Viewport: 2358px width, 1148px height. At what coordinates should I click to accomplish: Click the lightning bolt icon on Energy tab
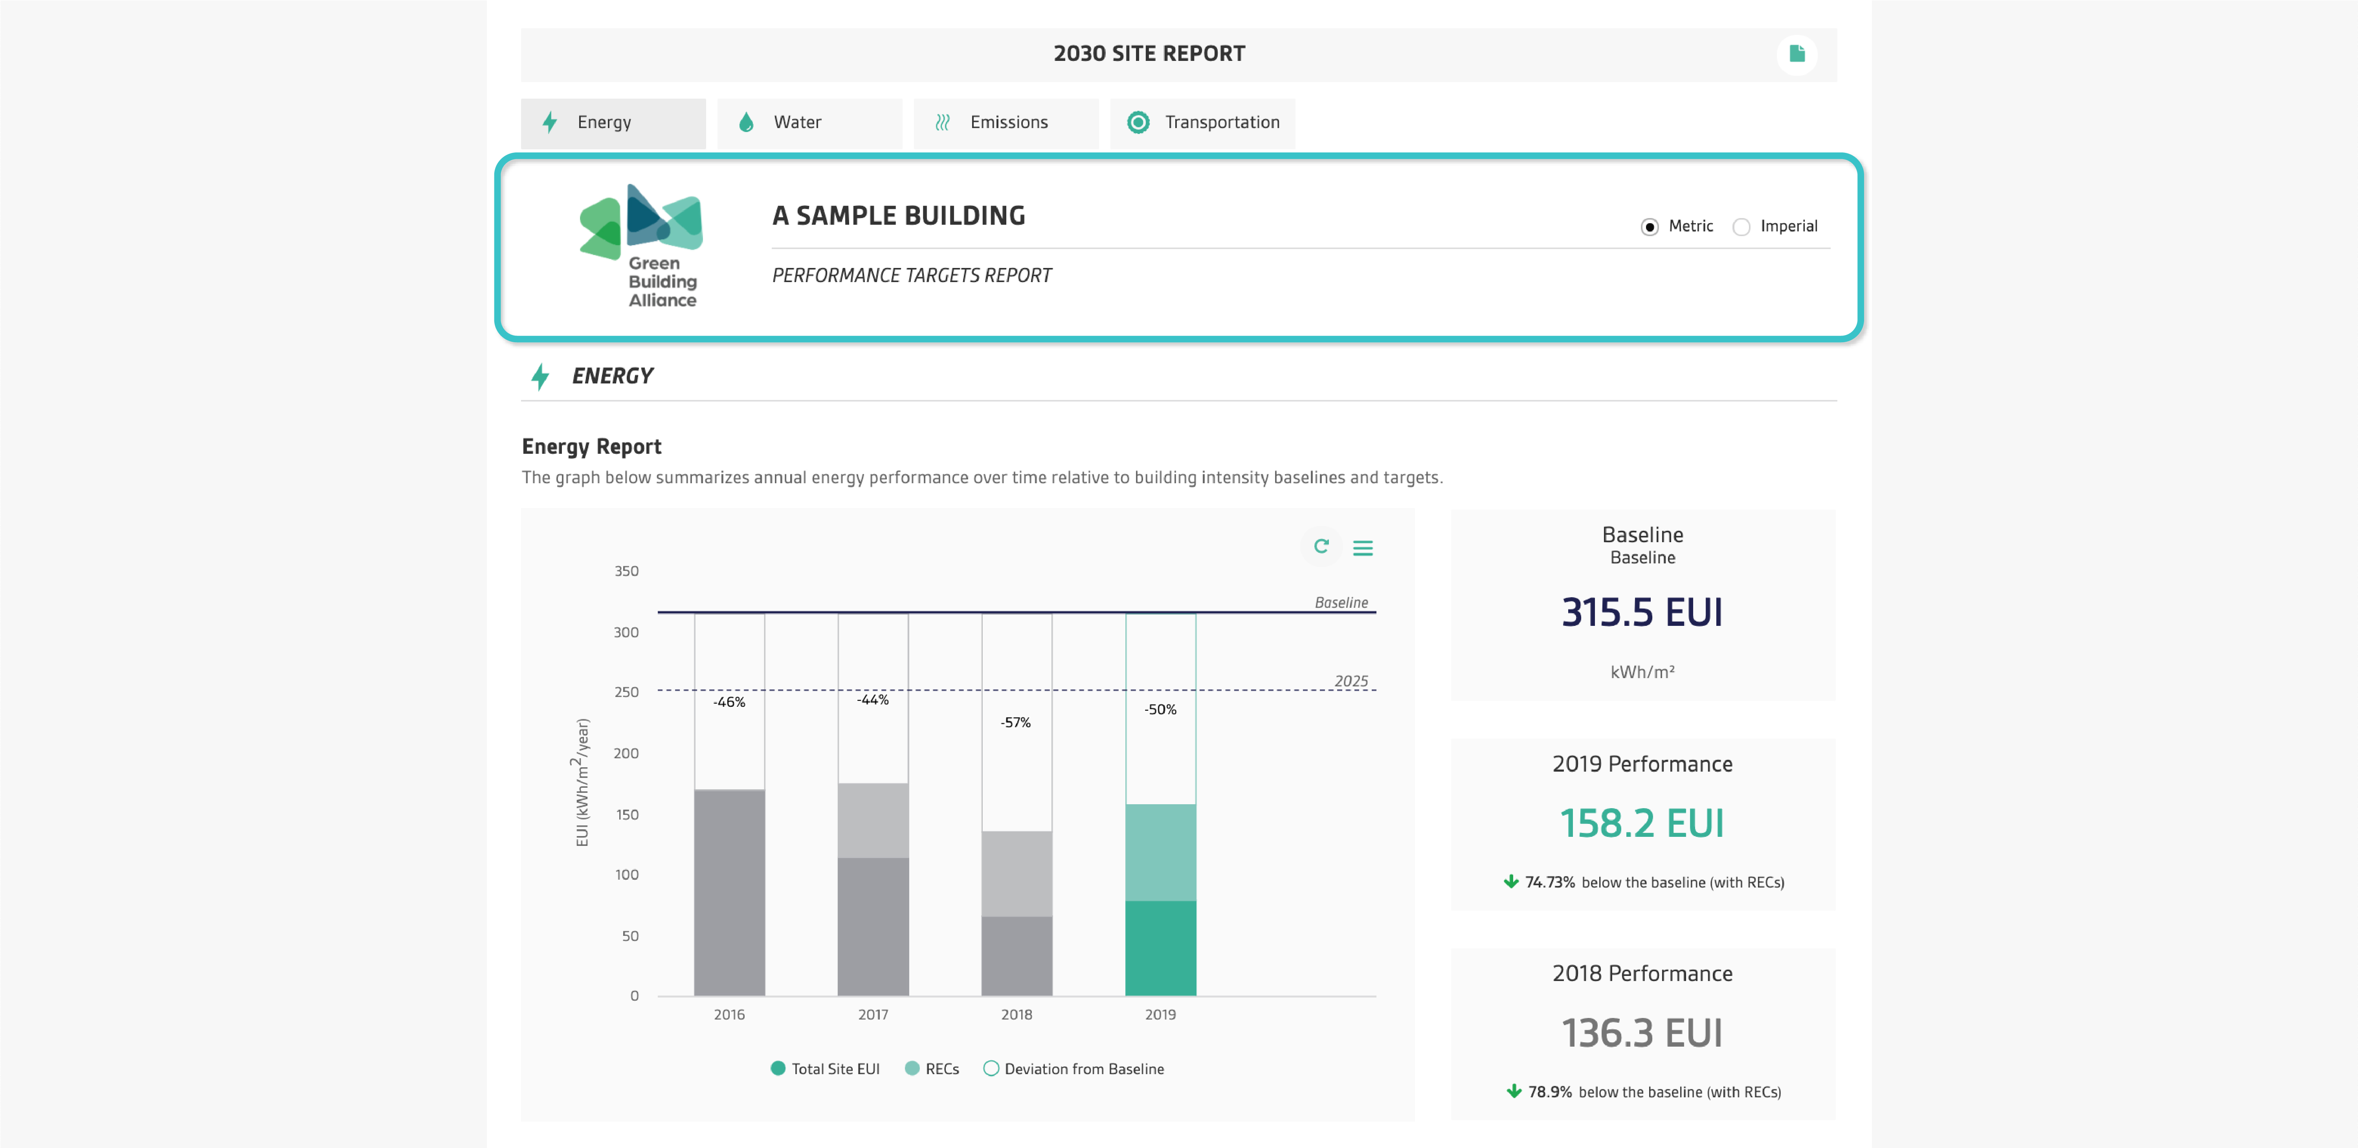(550, 122)
